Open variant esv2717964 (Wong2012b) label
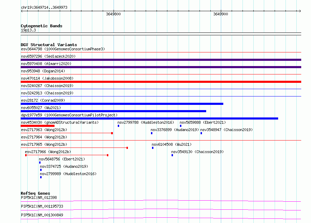The image size is (311, 223). [x=44, y=137]
